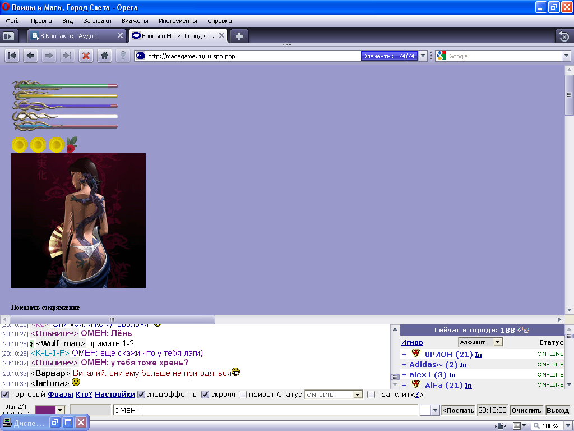
Task: Click the Google search engine icon
Action: click(442, 56)
